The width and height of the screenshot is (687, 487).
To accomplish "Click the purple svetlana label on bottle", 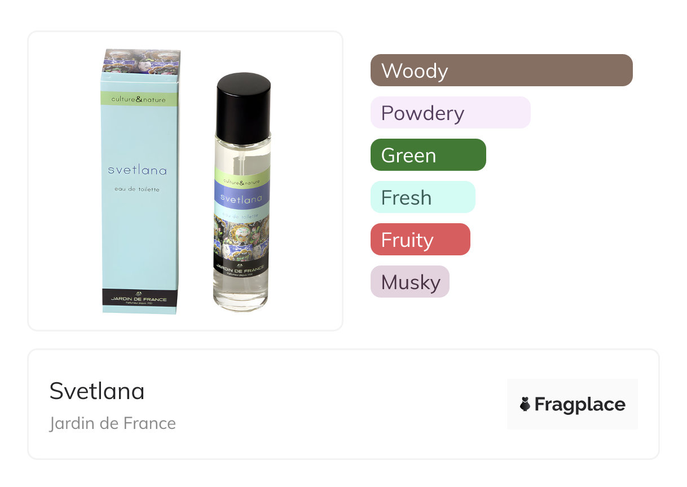I will click(243, 197).
